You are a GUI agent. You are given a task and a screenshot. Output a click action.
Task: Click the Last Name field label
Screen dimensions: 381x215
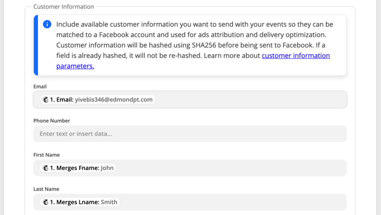pos(46,189)
